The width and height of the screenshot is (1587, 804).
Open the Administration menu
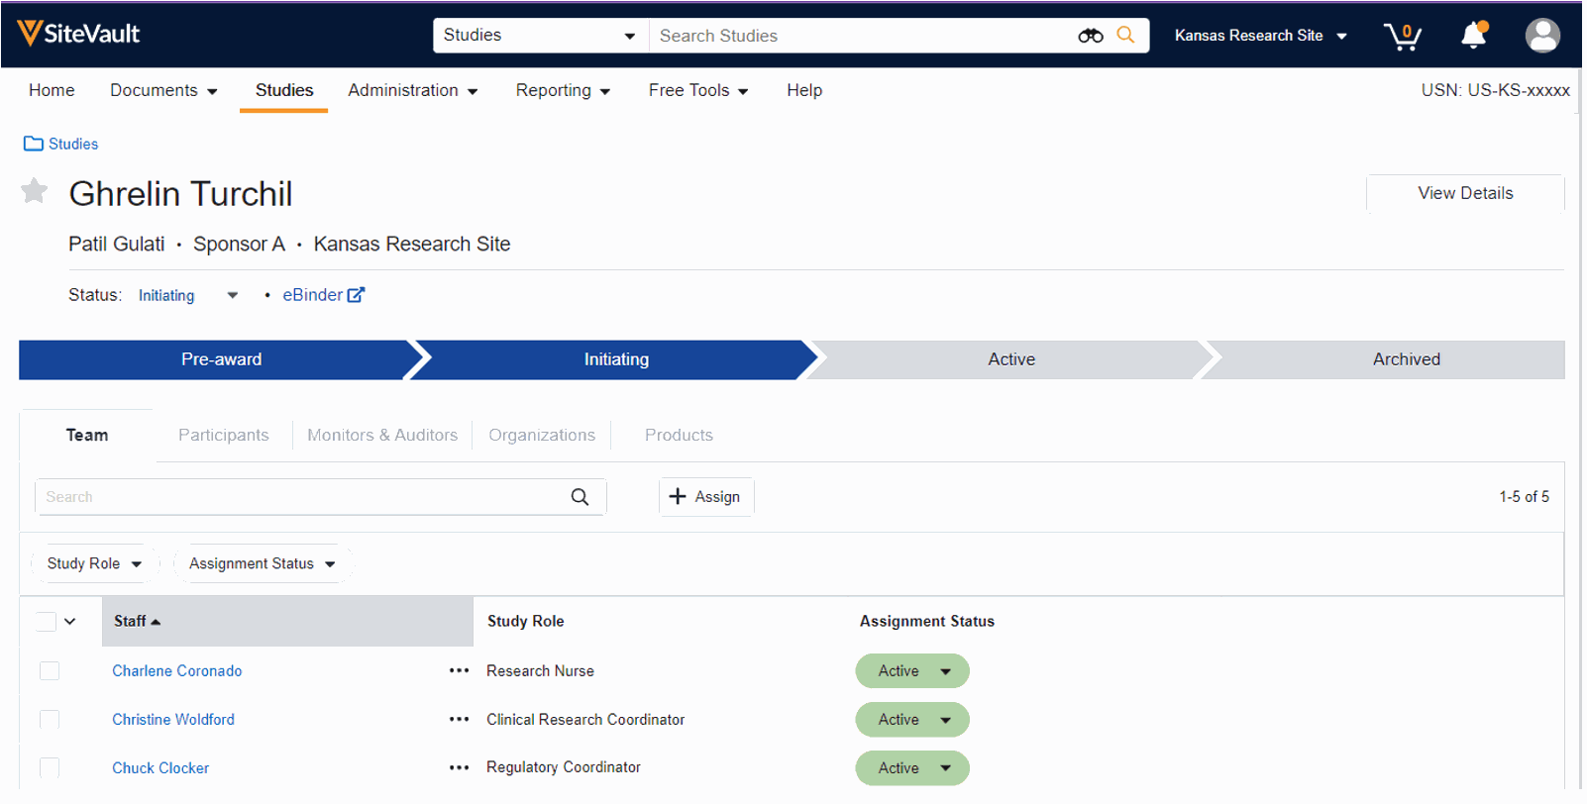coord(412,90)
